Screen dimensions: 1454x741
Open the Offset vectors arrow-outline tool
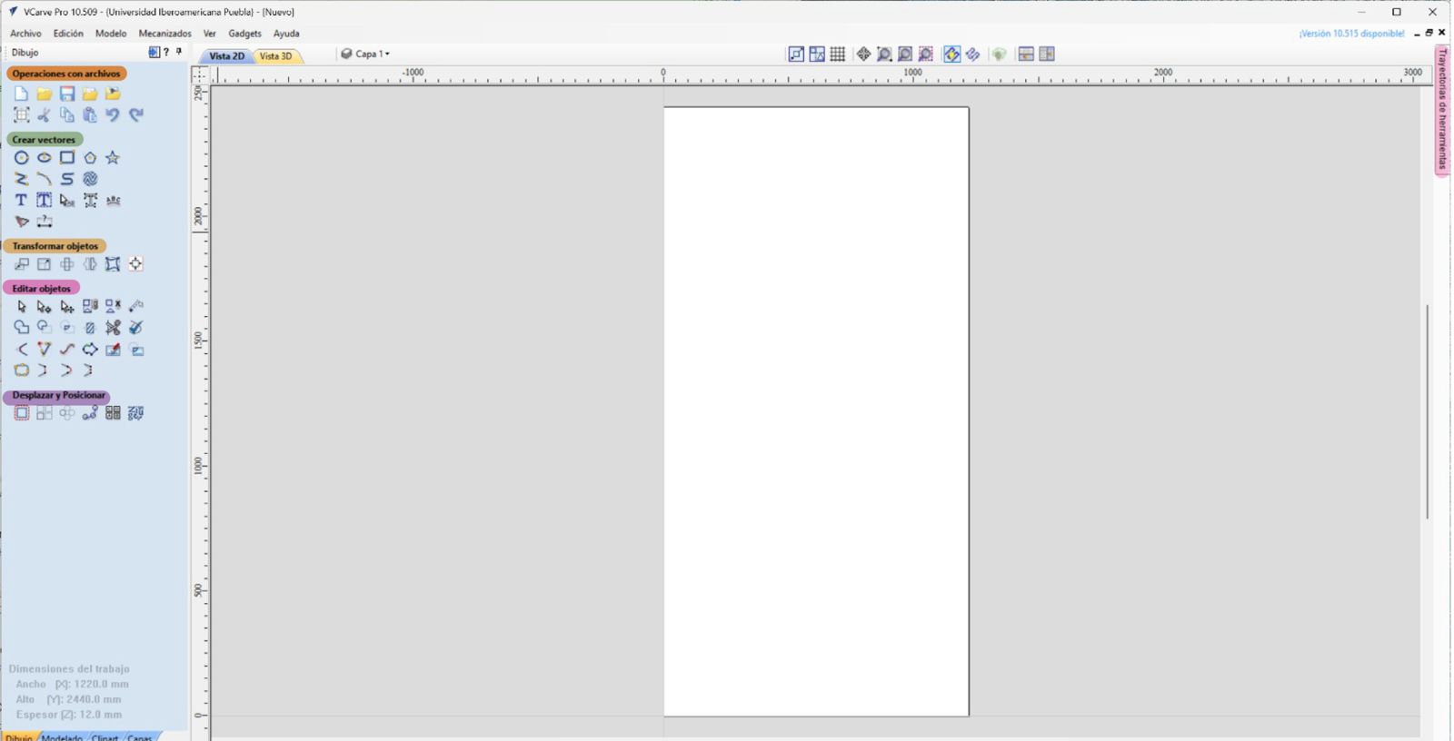(x=90, y=350)
